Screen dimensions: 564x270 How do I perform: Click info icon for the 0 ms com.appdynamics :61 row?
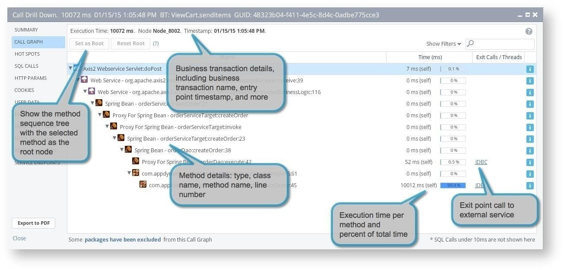pyautogui.click(x=530, y=174)
